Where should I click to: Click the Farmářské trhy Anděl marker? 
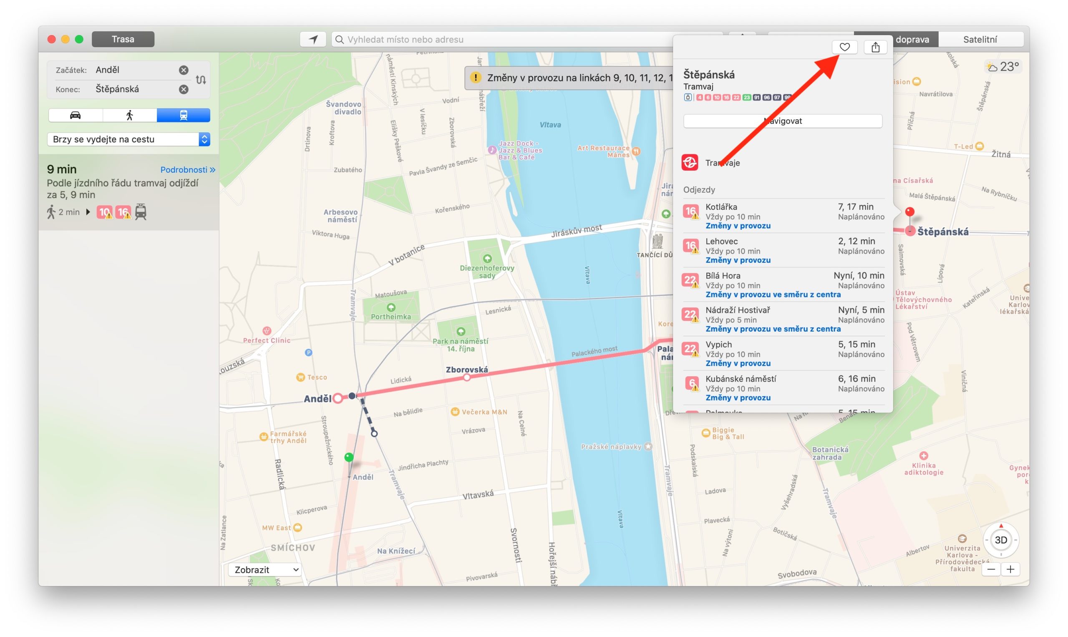coord(264,437)
